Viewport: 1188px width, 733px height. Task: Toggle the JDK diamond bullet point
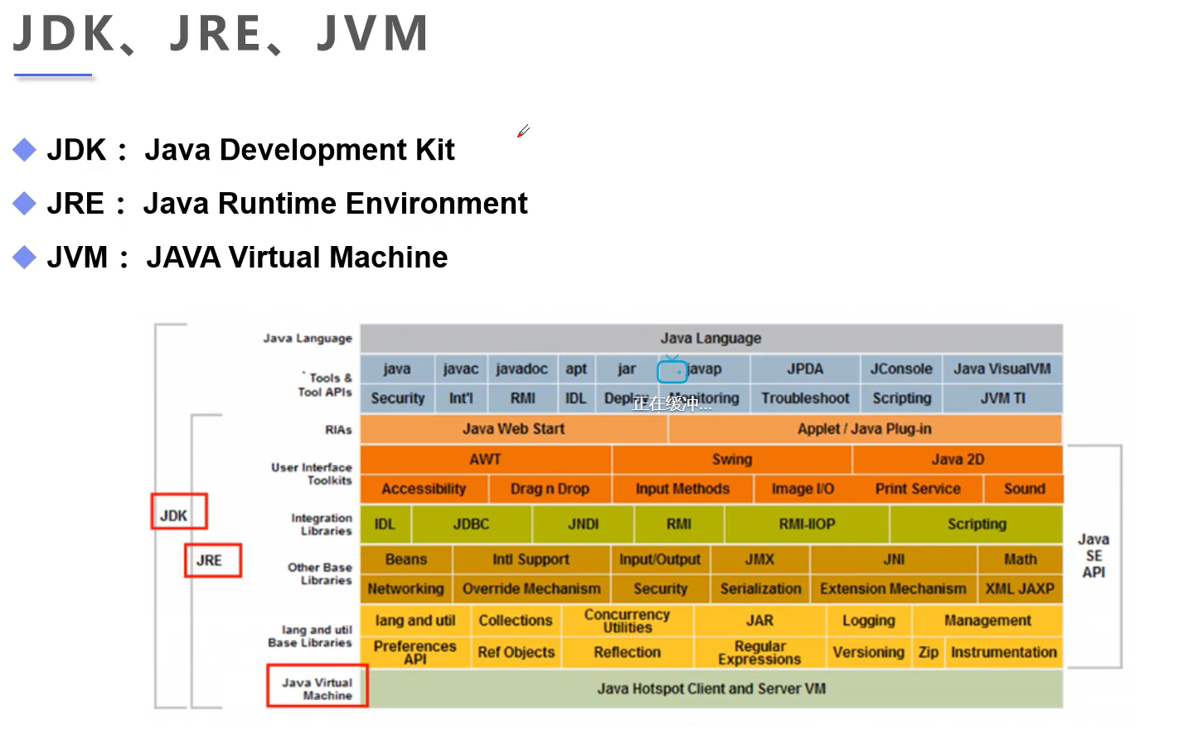pos(25,149)
